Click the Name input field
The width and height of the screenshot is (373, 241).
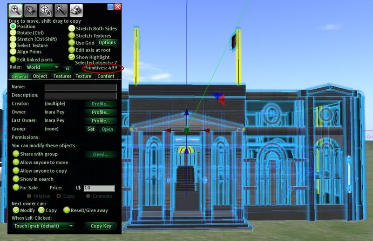pos(80,87)
